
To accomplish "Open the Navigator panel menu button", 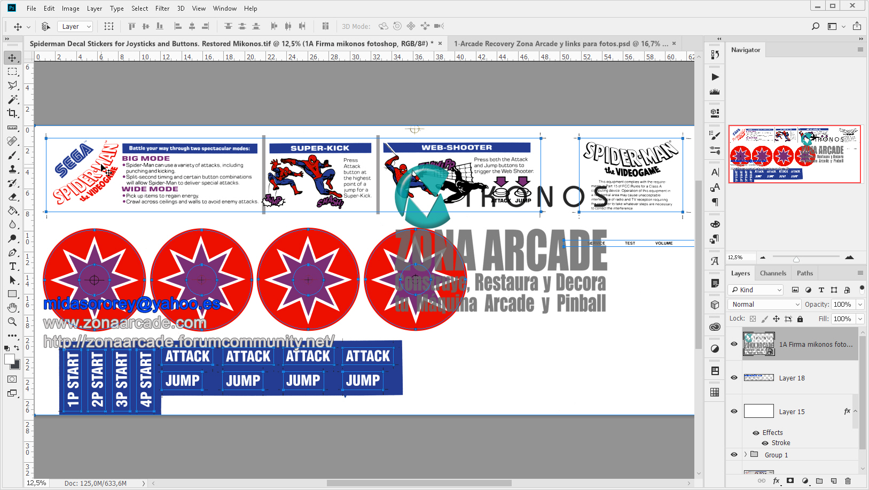I will click(x=860, y=50).
